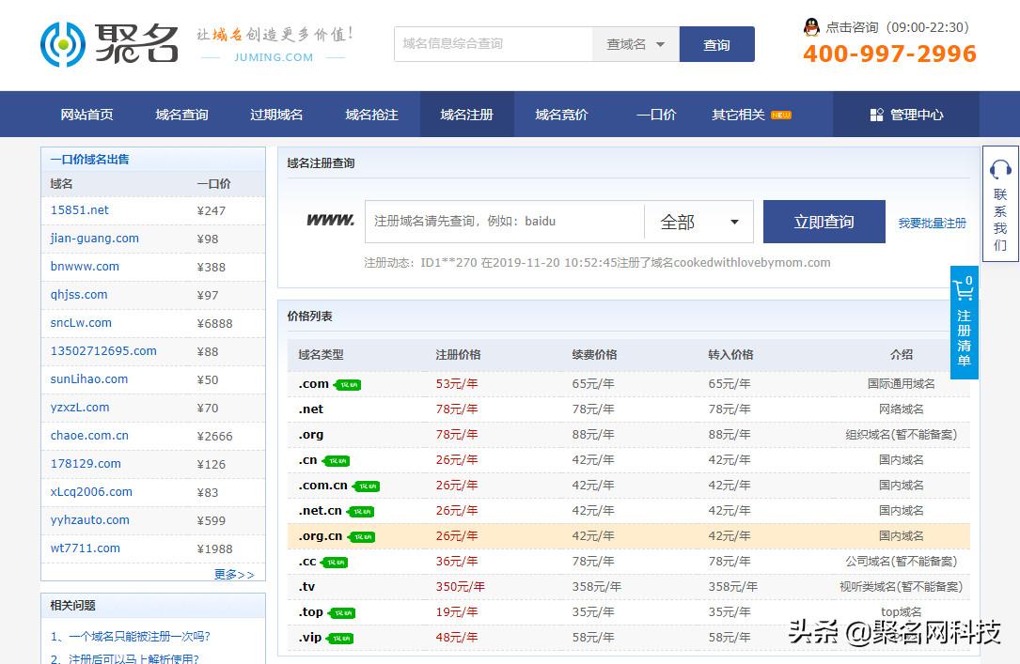Open the 查域名 search type dropdown

click(x=636, y=44)
